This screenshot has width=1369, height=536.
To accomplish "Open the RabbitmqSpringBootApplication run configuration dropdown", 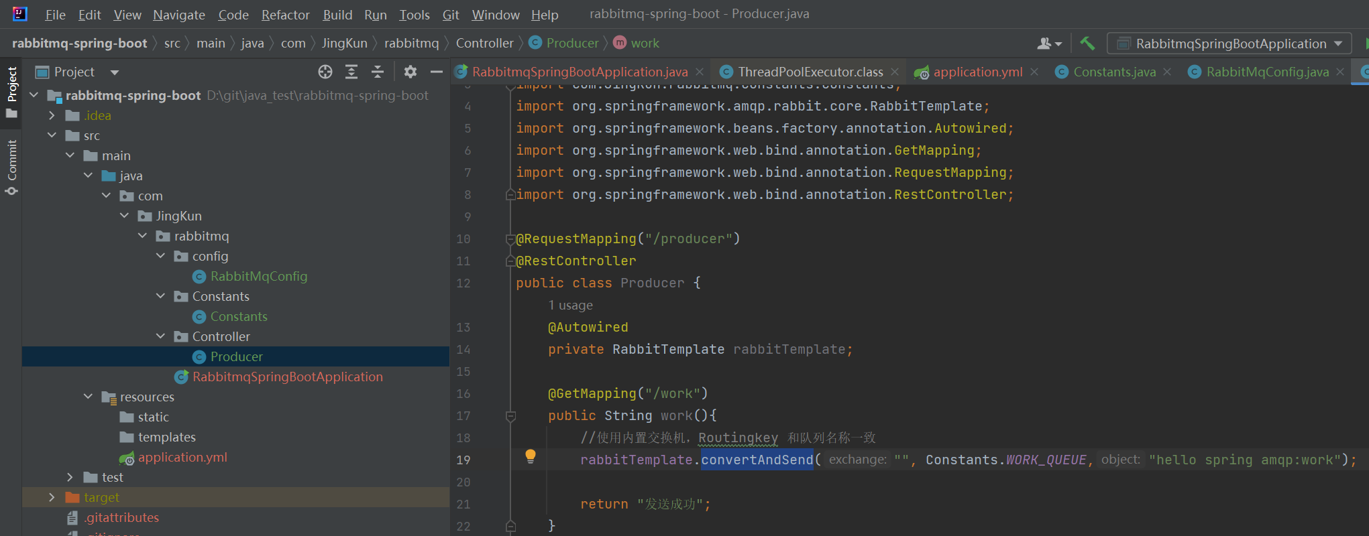I will (x=1229, y=44).
